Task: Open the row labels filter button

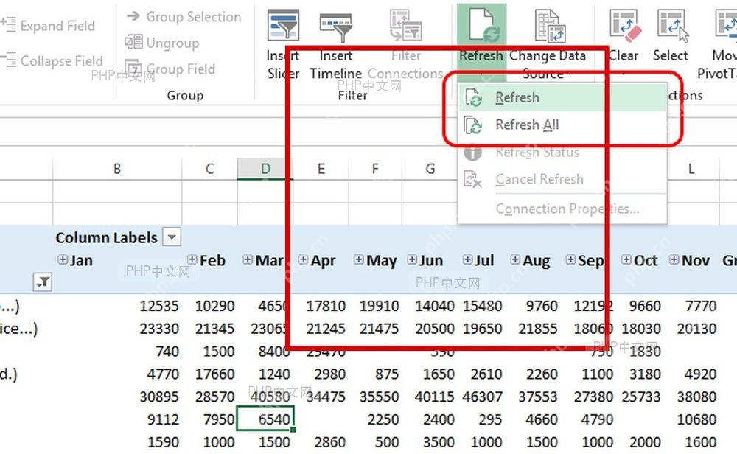Action: 43,282
